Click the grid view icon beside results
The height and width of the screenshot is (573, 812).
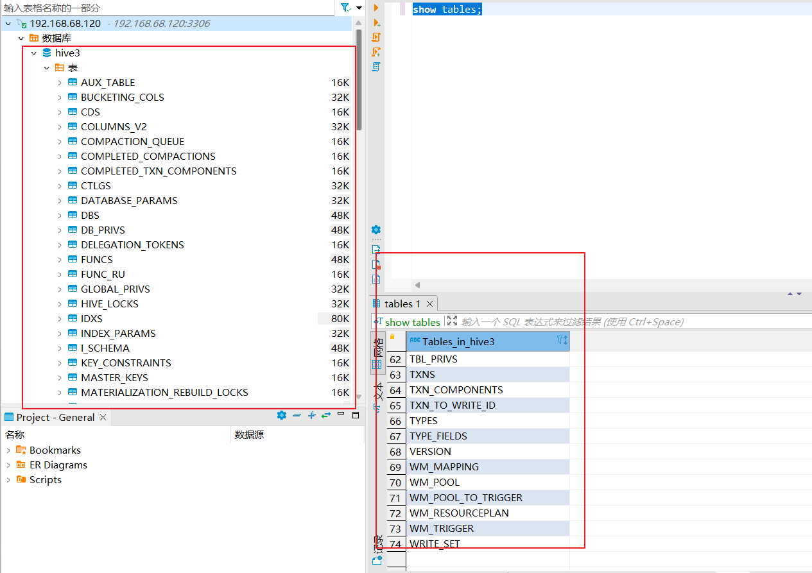[x=377, y=364]
